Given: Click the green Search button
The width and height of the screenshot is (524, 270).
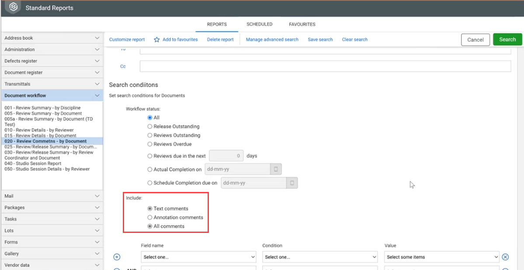Looking at the screenshot, I should [x=507, y=39].
